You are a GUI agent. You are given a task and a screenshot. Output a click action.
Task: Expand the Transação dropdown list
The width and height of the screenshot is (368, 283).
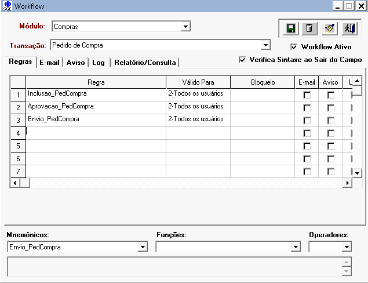pyautogui.click(x=265, y=45)
